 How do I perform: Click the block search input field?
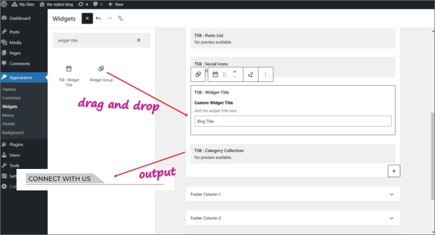(93, 40)
